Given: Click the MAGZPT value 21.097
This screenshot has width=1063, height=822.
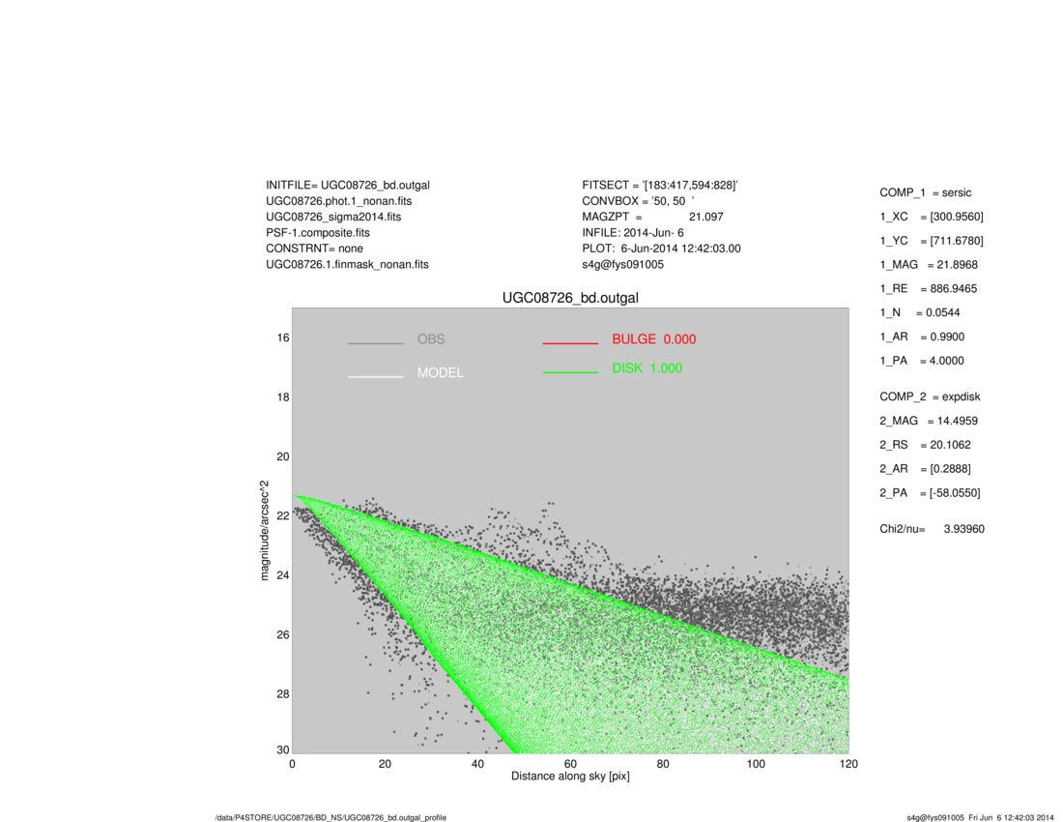Looking at the screenshot, I should [x=705, y=217].
